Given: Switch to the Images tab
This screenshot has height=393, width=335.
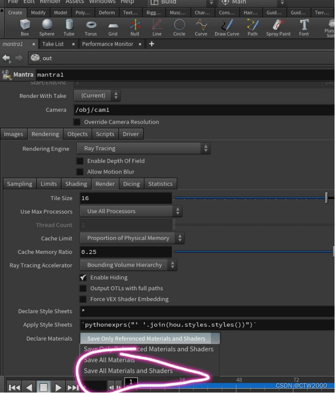Looking at the screenshot, I should (x=14, y=134).
